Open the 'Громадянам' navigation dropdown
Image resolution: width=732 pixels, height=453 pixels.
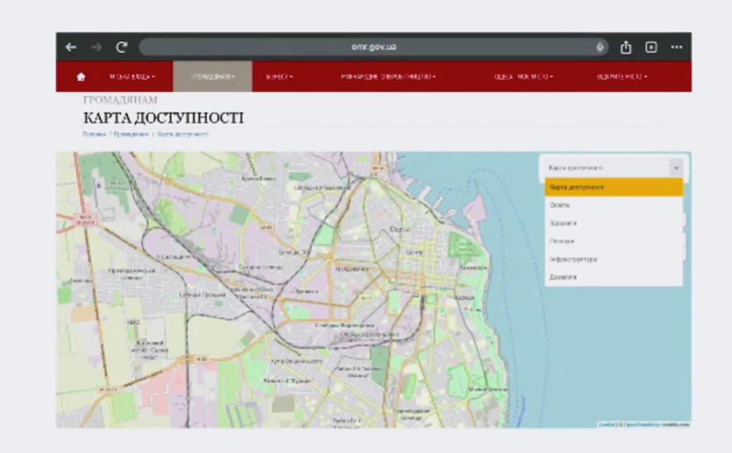click(x=212, y=77)
